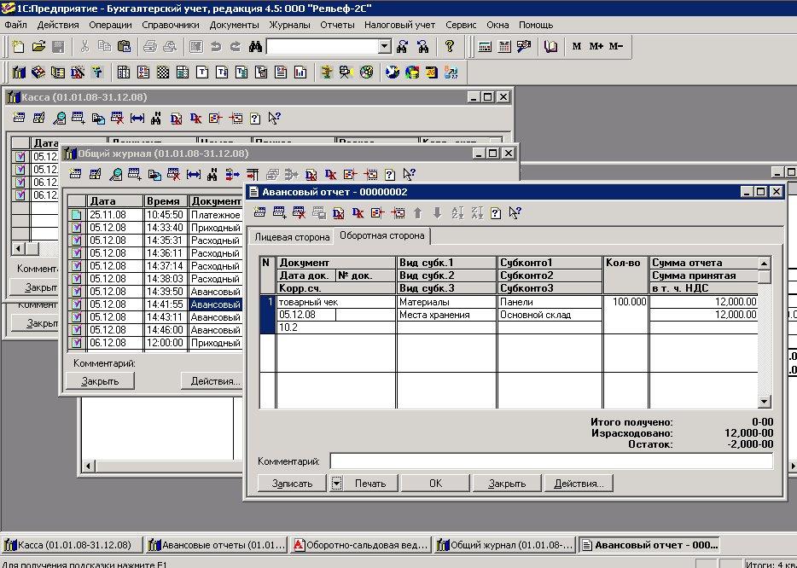Click the magnifier view icon in Касса toolbar
797x568 pixels.
[x=59, y=119]
